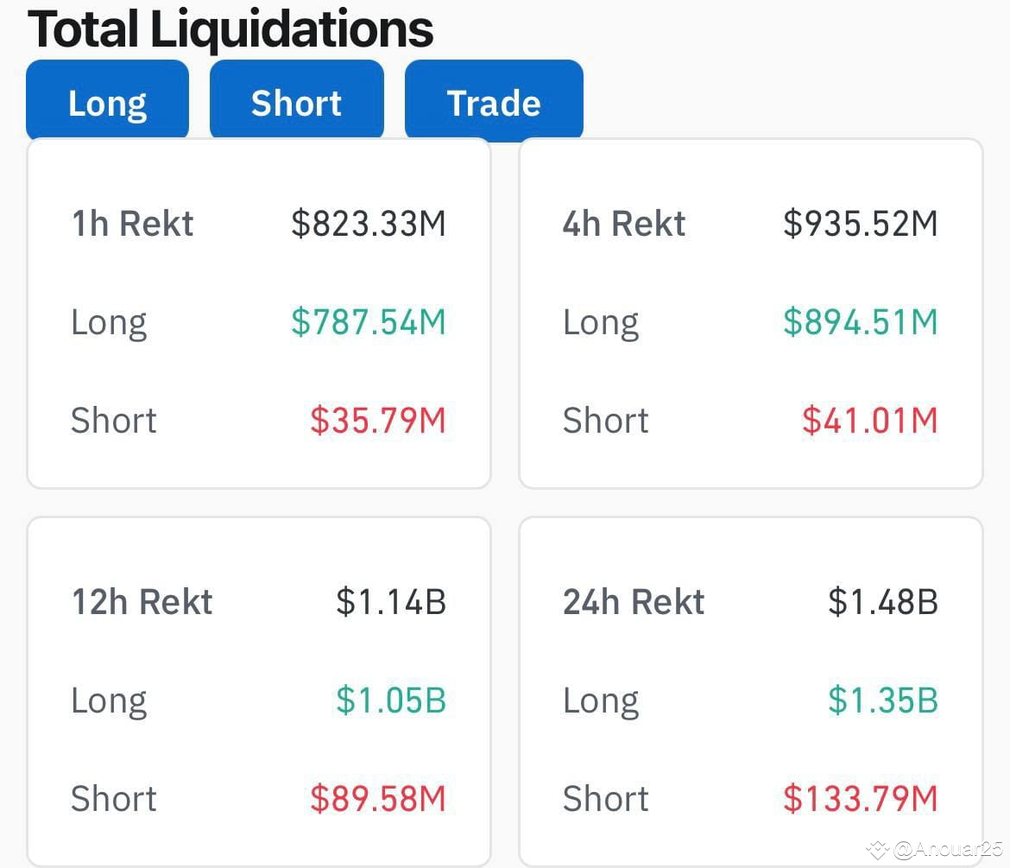Screen dimensions: 1010x868
Task: Select the Short filter tab
Action: pos(296,101)
